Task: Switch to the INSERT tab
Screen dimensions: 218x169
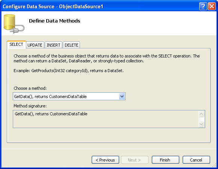Action: tap(53, 45)
